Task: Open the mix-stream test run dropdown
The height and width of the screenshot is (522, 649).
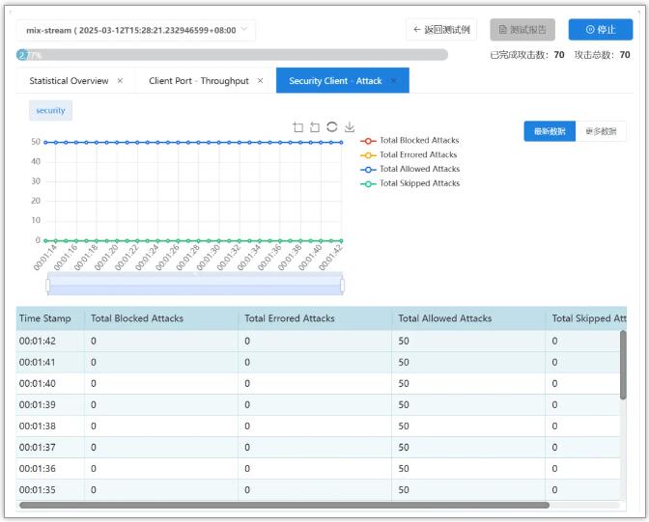Action: 136,30
